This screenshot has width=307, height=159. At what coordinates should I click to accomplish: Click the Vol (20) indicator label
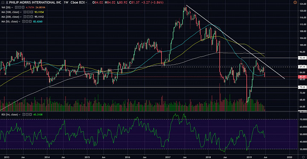pos(6,7)
